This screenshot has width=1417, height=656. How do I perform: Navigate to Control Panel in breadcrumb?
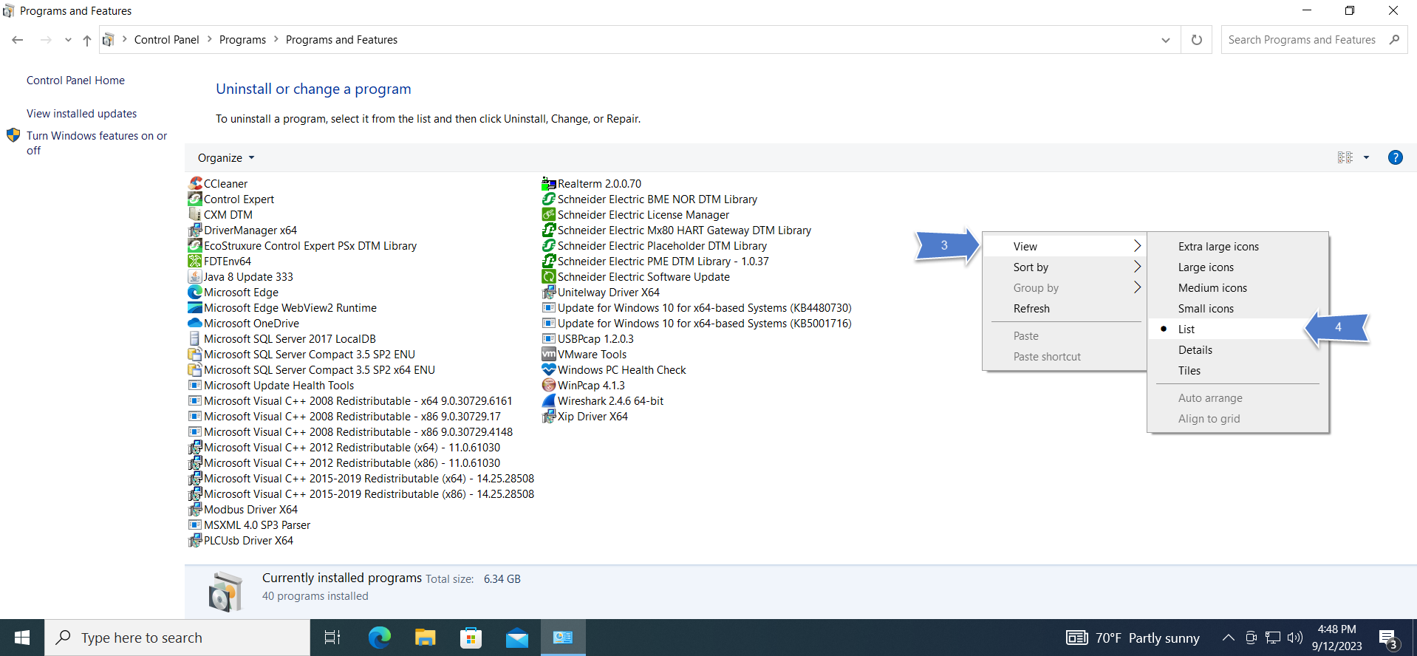click(166, 40)
